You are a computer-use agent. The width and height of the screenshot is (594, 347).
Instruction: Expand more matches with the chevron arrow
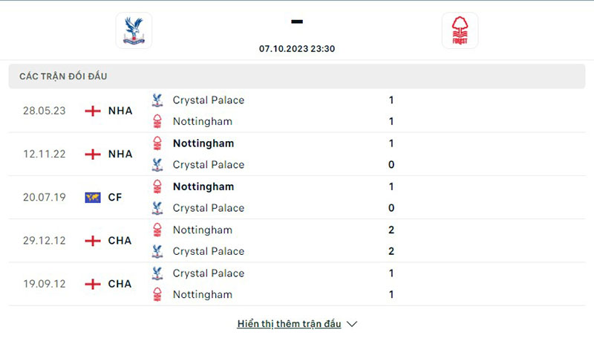[353, 324]
